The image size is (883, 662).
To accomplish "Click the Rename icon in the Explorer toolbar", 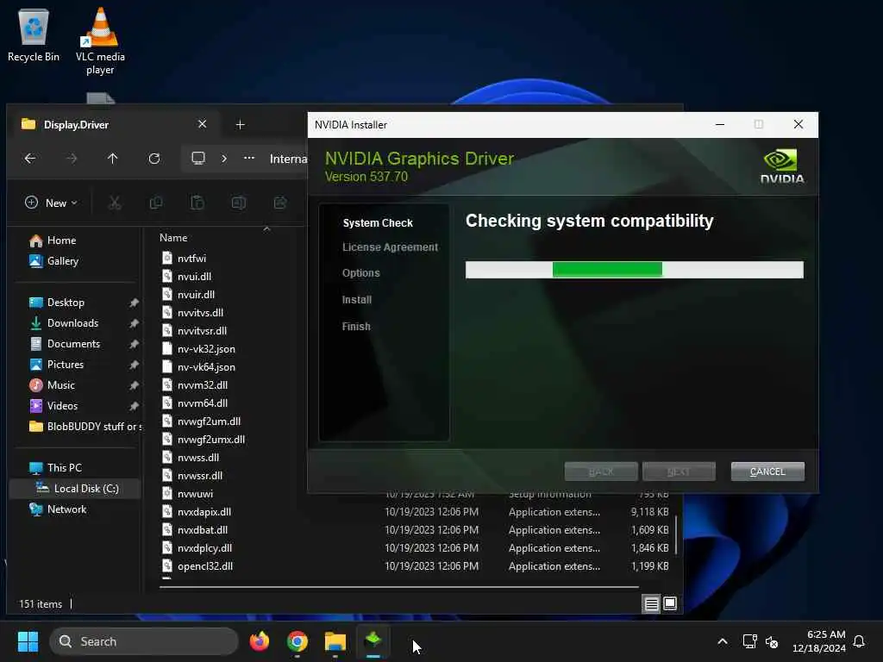I will click(239, 203).
